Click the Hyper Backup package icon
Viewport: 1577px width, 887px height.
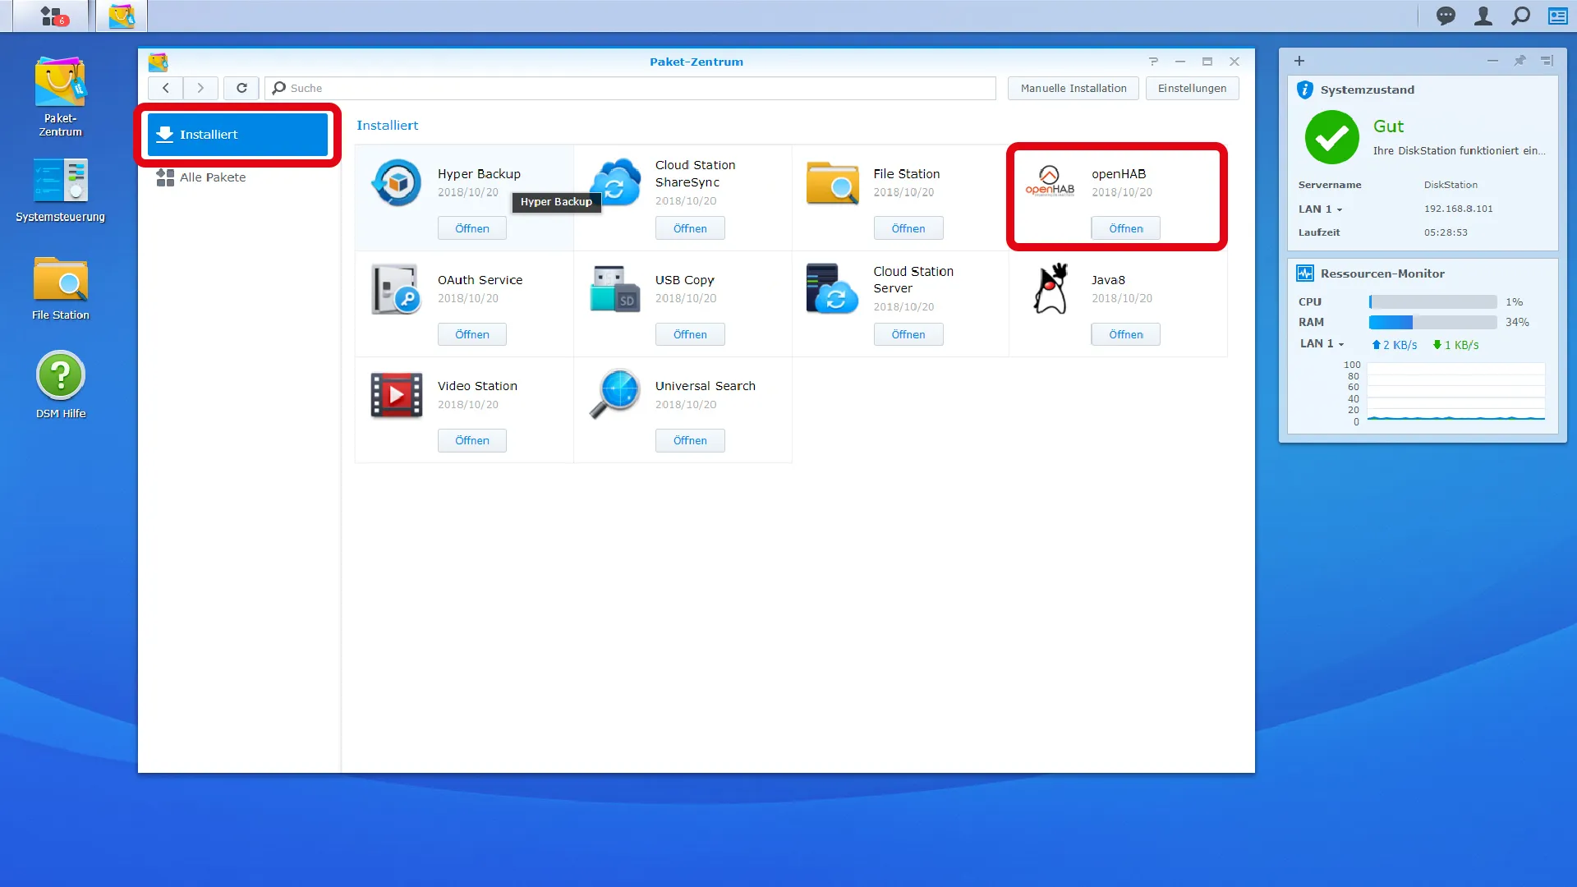pyautogui.click(x=397, y=182)
